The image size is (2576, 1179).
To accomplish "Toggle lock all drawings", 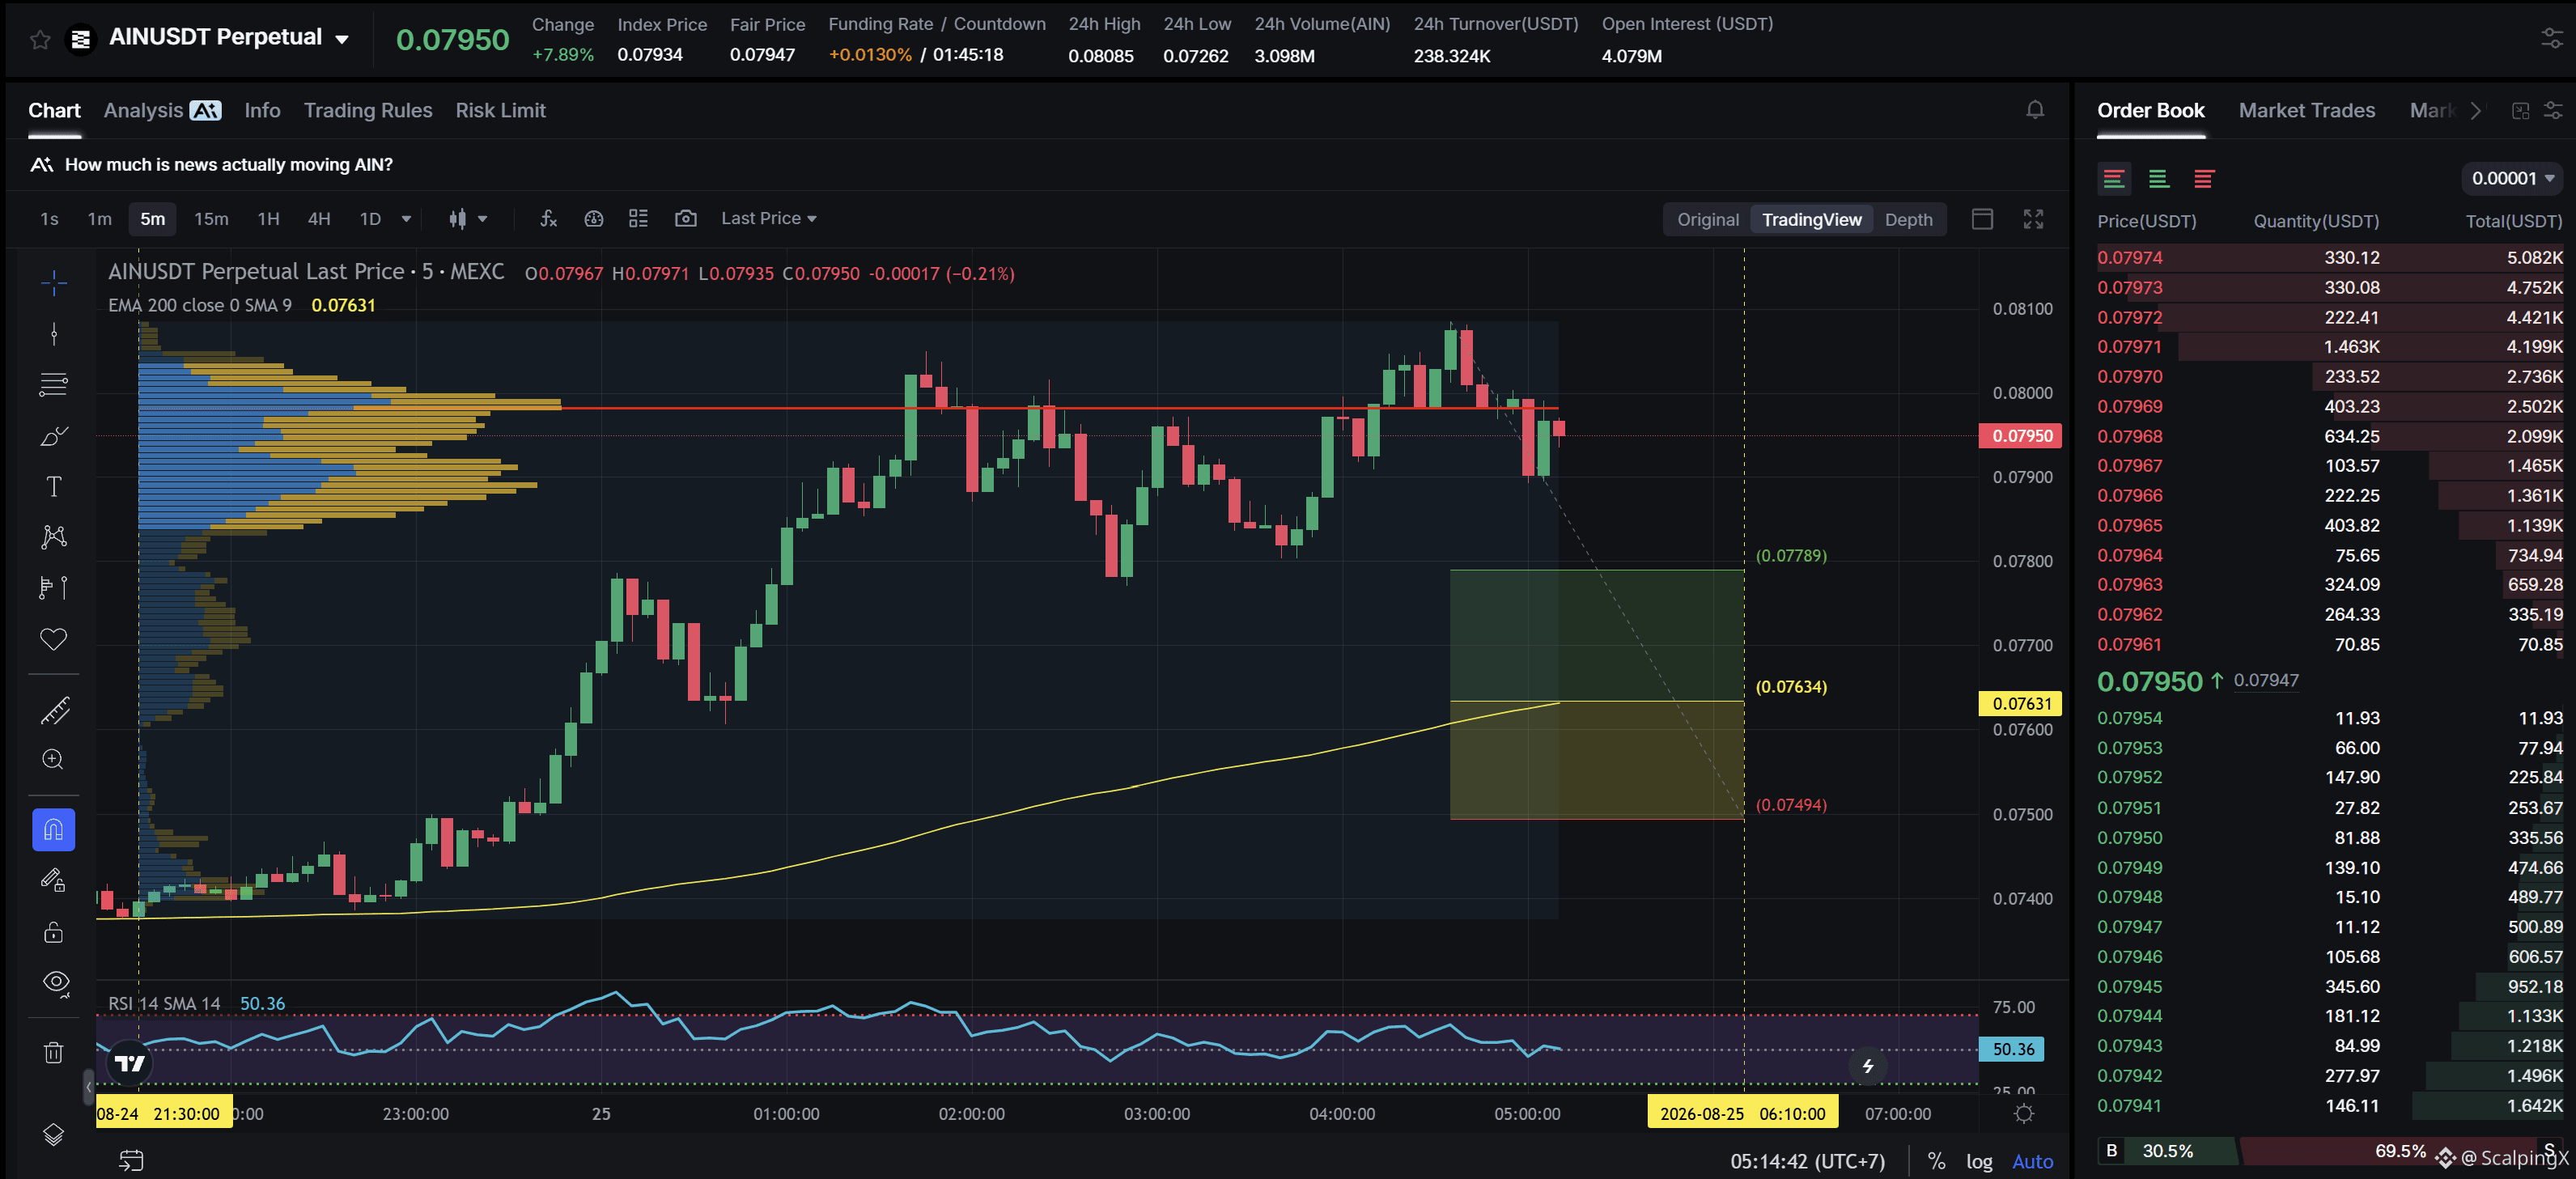I will coord(54,933).
